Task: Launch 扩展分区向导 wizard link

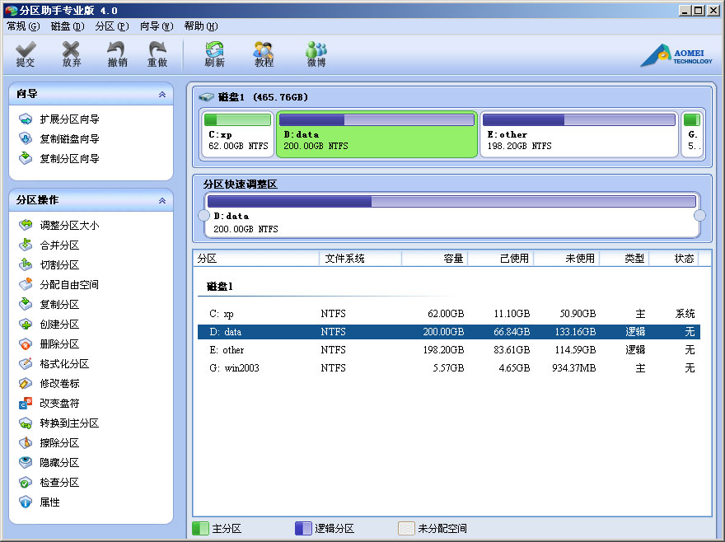Action: point(69,119)
